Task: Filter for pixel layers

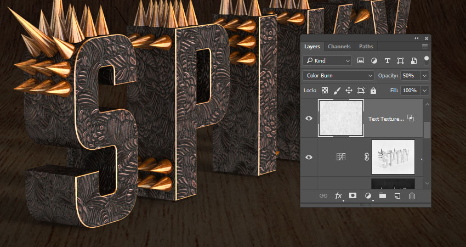Action: tap(361, 61)
